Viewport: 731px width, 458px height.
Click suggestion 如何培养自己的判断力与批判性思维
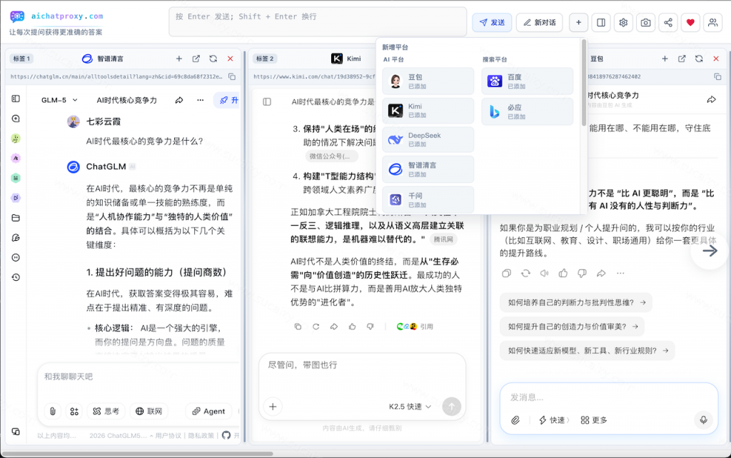576,303
